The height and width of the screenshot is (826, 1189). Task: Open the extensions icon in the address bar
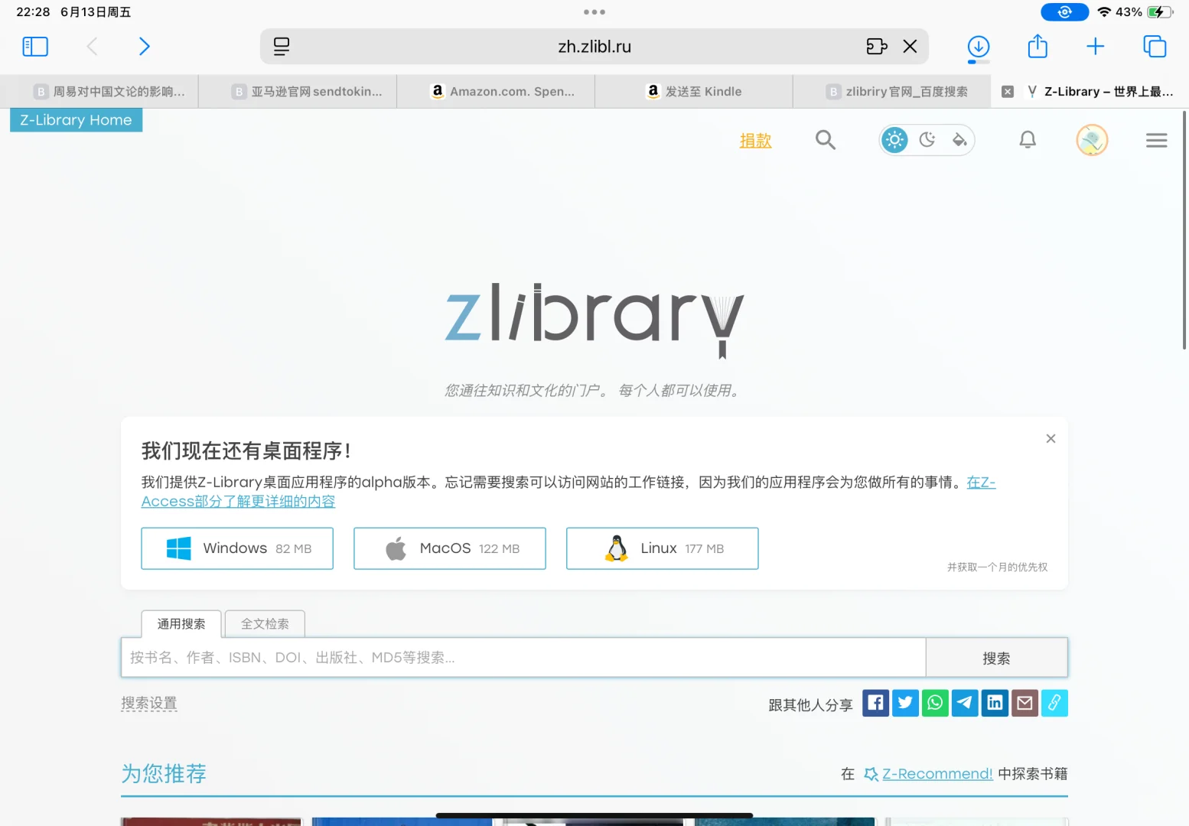[877, 47]
